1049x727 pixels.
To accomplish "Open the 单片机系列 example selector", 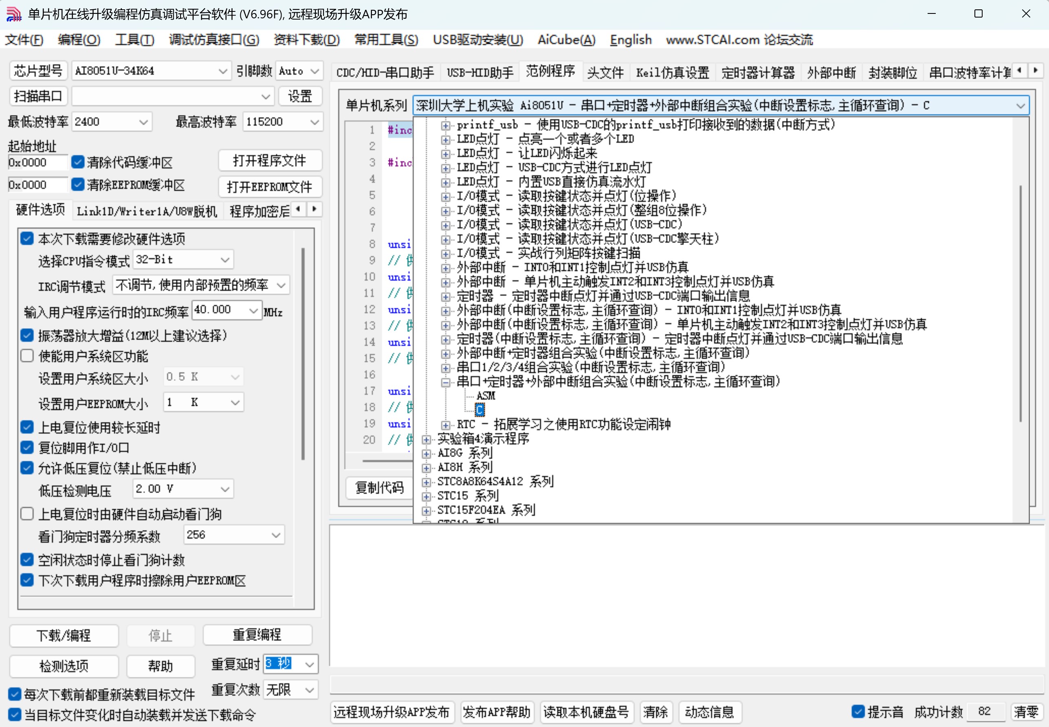I will 1021,105.
